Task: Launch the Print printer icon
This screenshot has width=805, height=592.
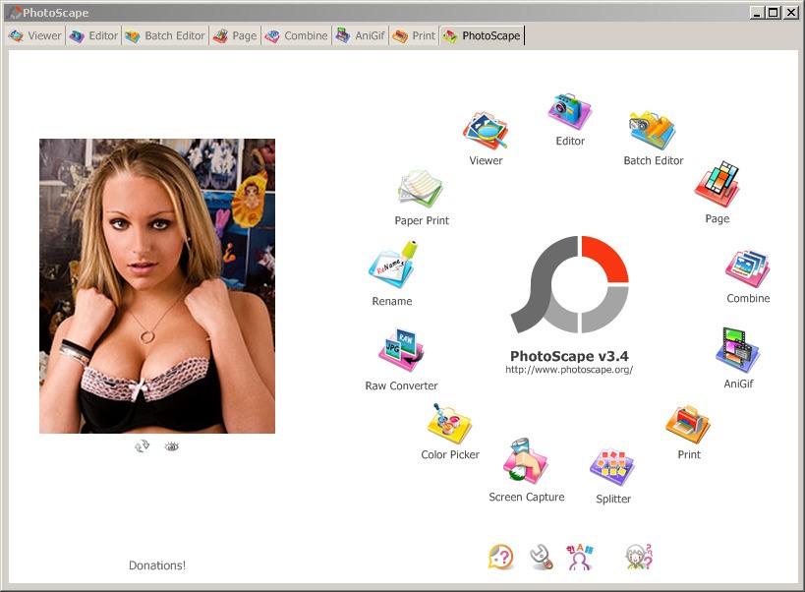Action: pyautogui.click(x=688, y=425)
